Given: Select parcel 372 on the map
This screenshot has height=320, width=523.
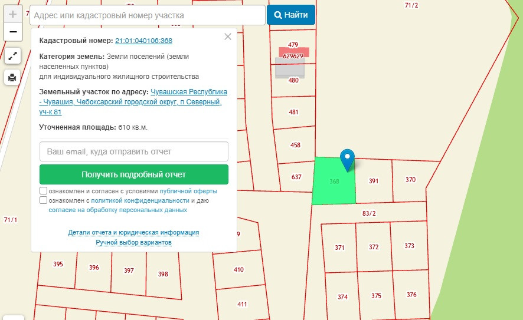Looking at the screenshot, I should coord(374,247).
